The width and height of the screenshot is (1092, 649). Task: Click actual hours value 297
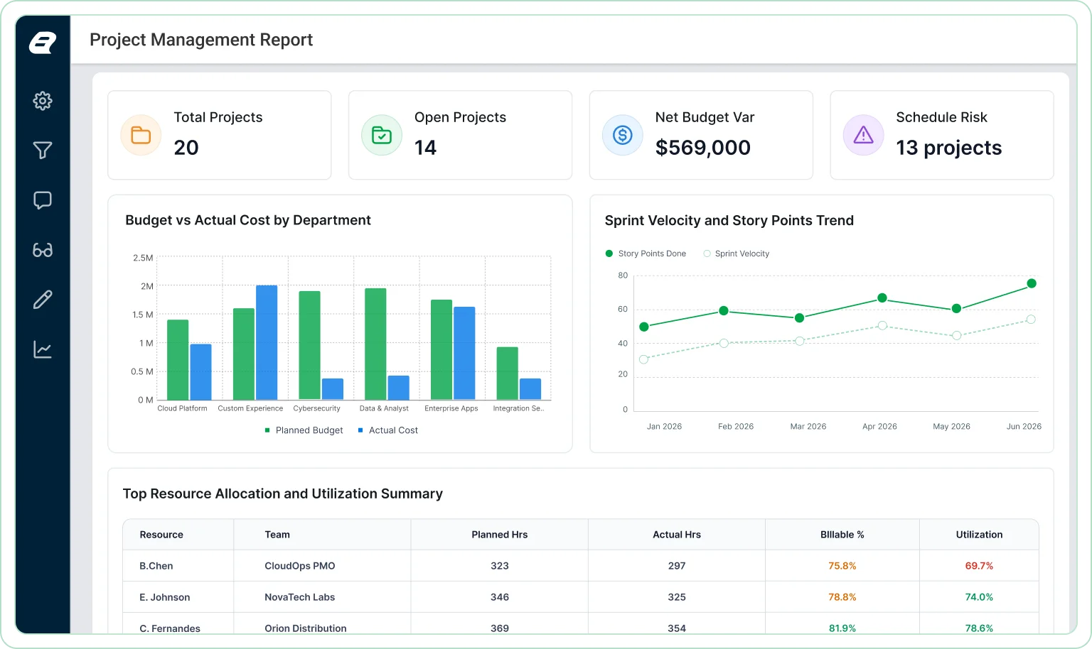(677, 566)
